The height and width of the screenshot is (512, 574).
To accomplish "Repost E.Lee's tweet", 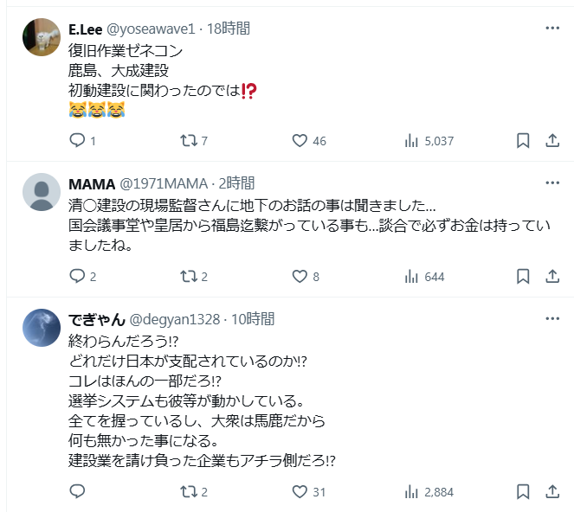I will point(188,140).
